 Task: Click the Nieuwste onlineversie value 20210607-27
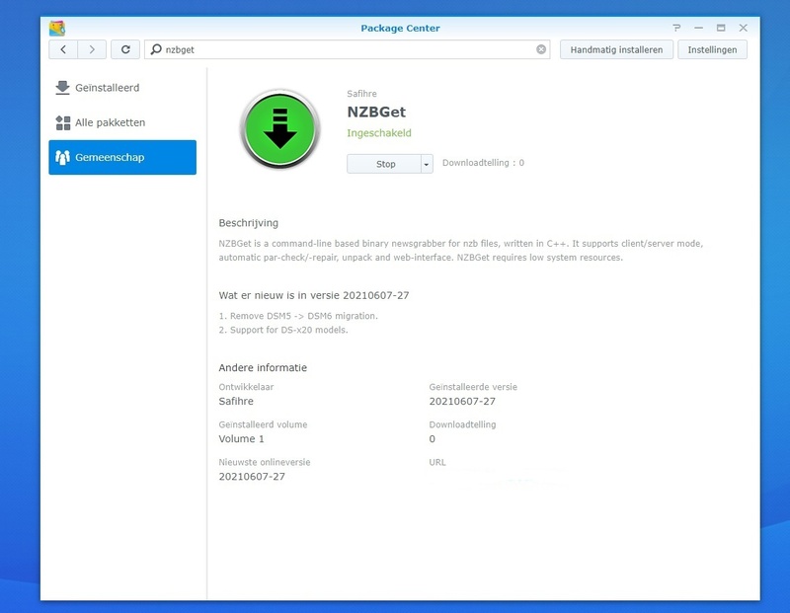pyautogui.click(x=252, y=477)
